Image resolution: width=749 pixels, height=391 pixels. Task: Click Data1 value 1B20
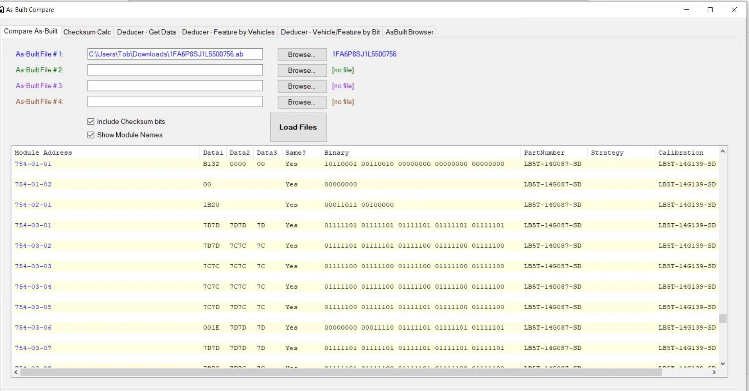click(x=211, y=205)
